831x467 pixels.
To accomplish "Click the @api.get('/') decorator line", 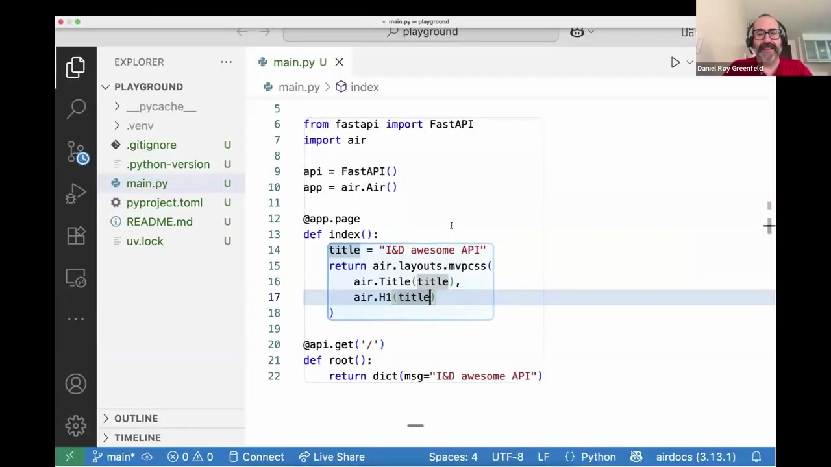I will click(343, 344).
